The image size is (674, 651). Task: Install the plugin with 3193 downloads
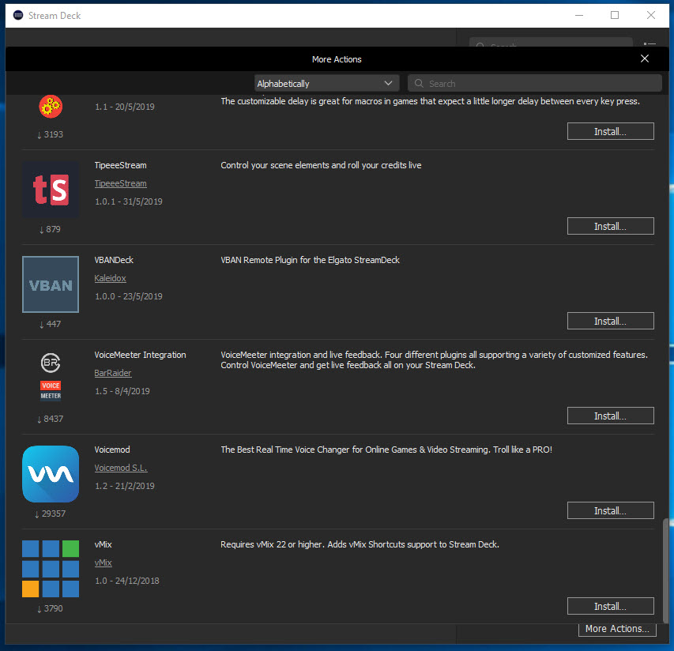[610, 131]
